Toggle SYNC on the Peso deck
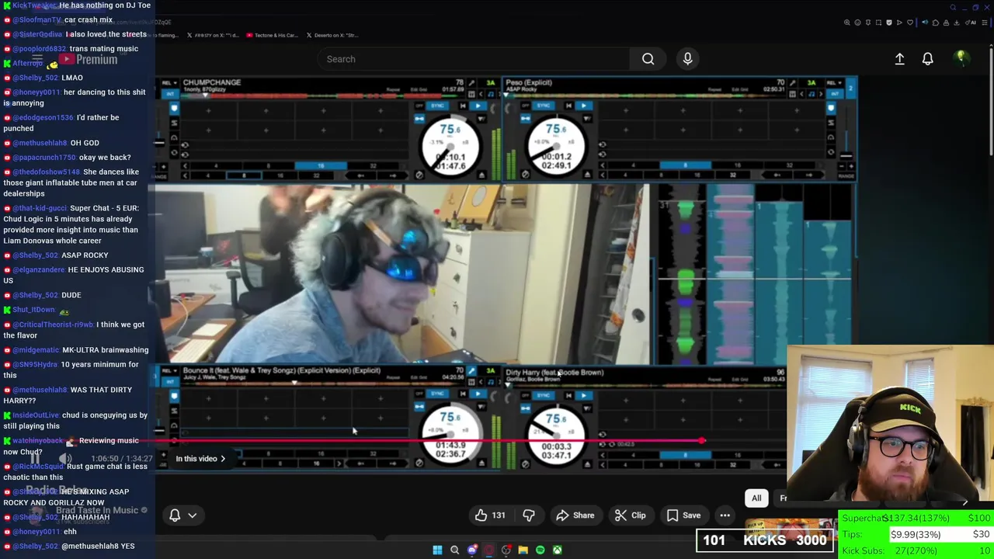This screenshot has width=994, height=559. pos(544,106)
